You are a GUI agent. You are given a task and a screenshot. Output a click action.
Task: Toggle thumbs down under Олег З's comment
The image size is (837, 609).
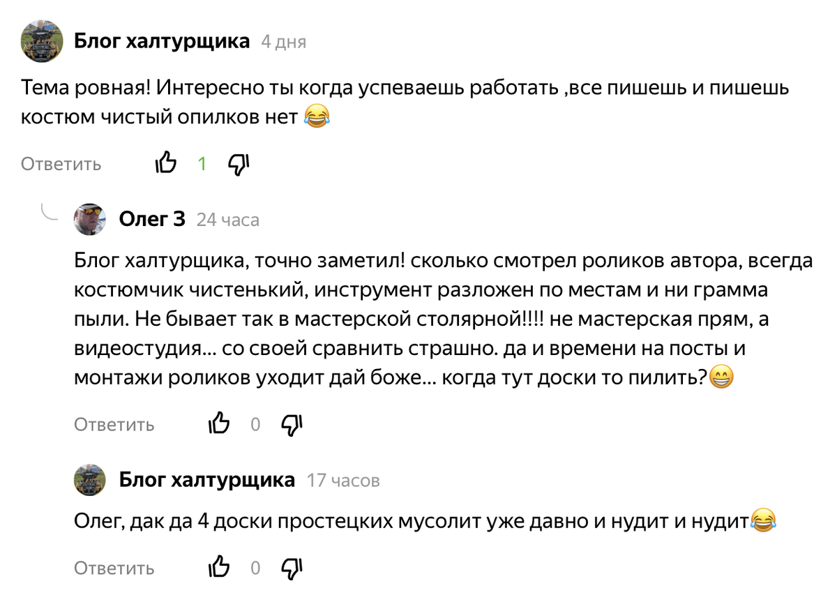pos(292,423)
